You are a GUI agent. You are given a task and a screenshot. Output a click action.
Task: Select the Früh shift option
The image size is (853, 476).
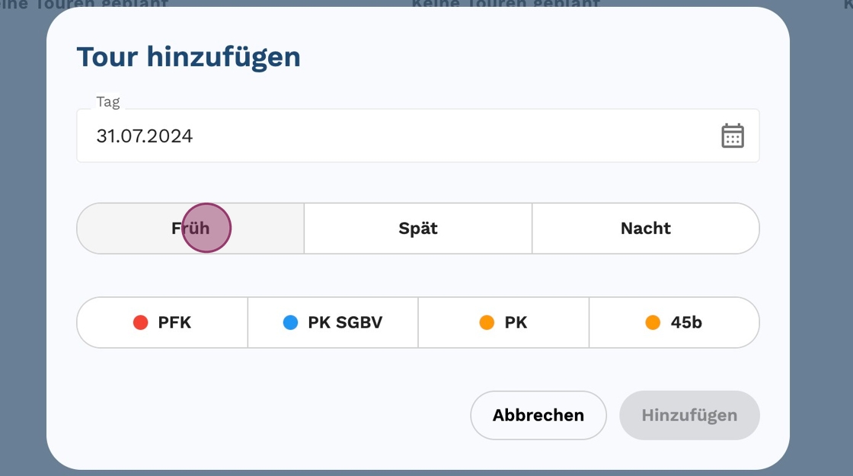[x=190, y=228]
